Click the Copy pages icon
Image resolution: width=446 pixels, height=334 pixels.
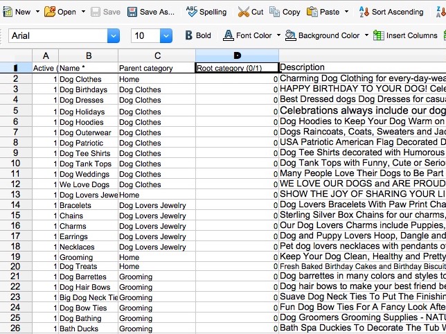point(274,12)
